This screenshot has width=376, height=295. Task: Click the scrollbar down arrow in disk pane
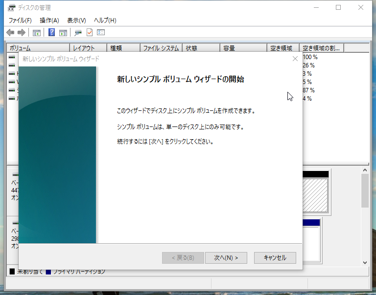(365, 263)
